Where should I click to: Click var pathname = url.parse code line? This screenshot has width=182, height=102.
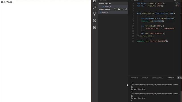tap(158, 18)
